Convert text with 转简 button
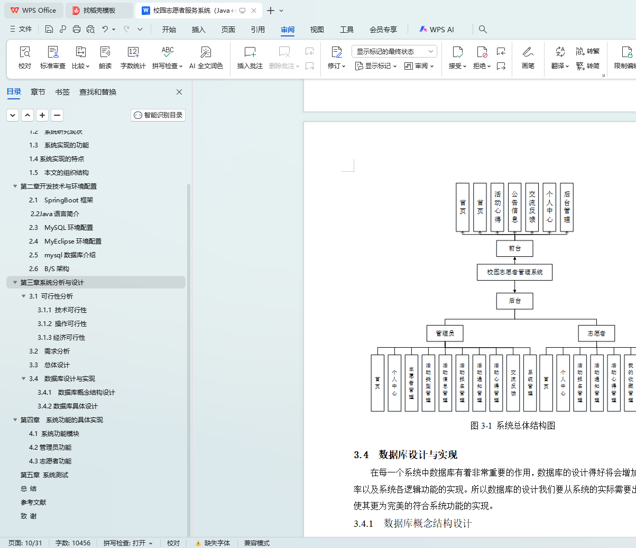The width and height of the screenshot is (636, 548). point(588,66)
